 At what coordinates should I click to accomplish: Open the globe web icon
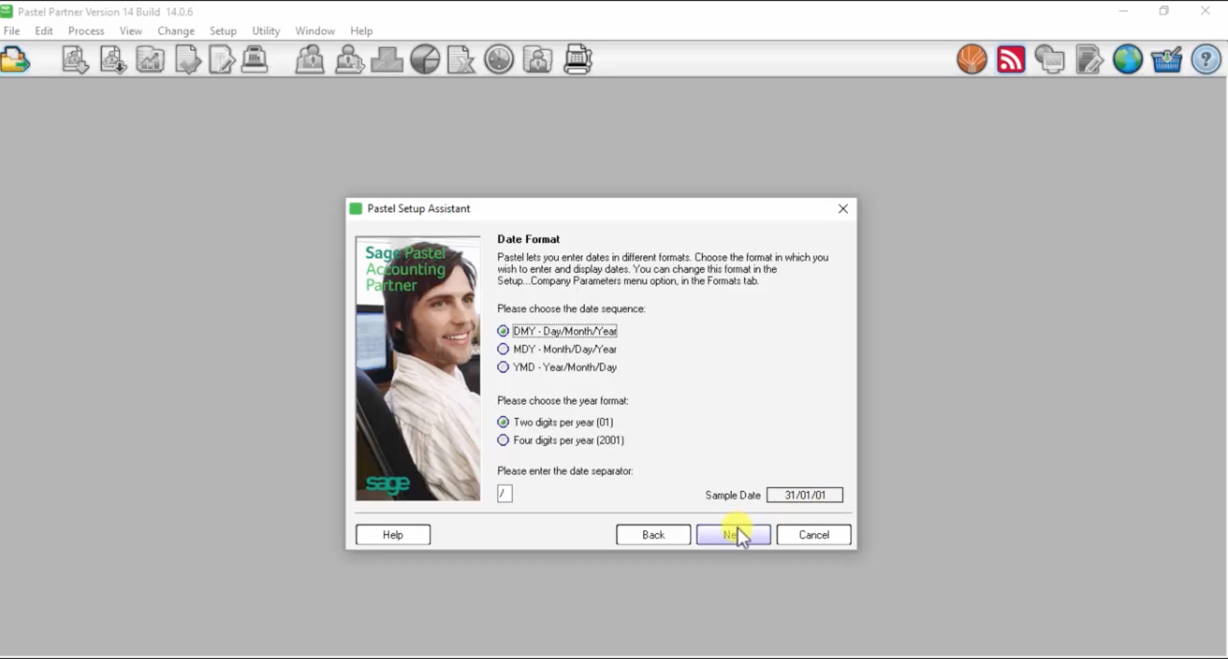point(1127,60)
